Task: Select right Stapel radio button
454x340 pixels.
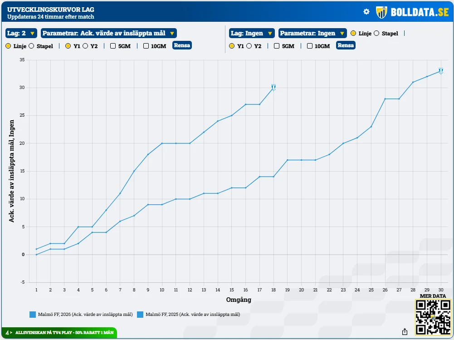Action: click(x=376, y=33)
